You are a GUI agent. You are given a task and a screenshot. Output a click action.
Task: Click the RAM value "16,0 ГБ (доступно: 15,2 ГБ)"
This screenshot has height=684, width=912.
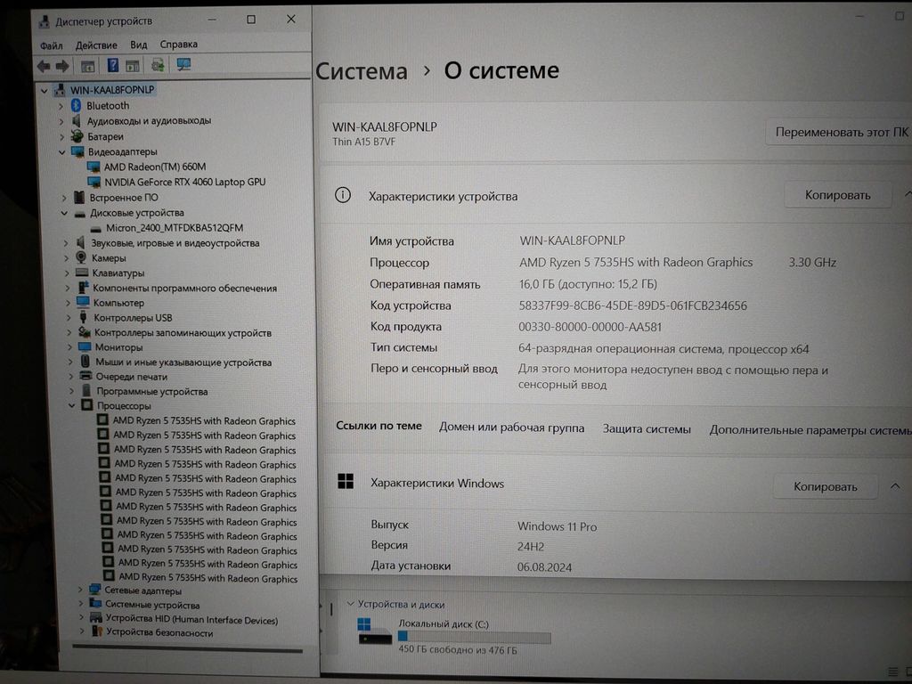pos(588,284)
